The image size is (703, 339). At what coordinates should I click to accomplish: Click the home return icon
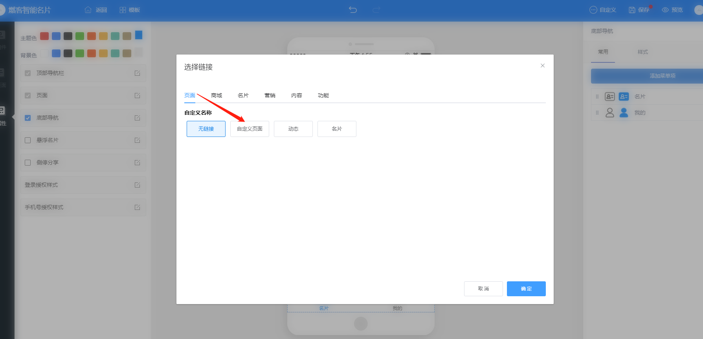point(88,10)
